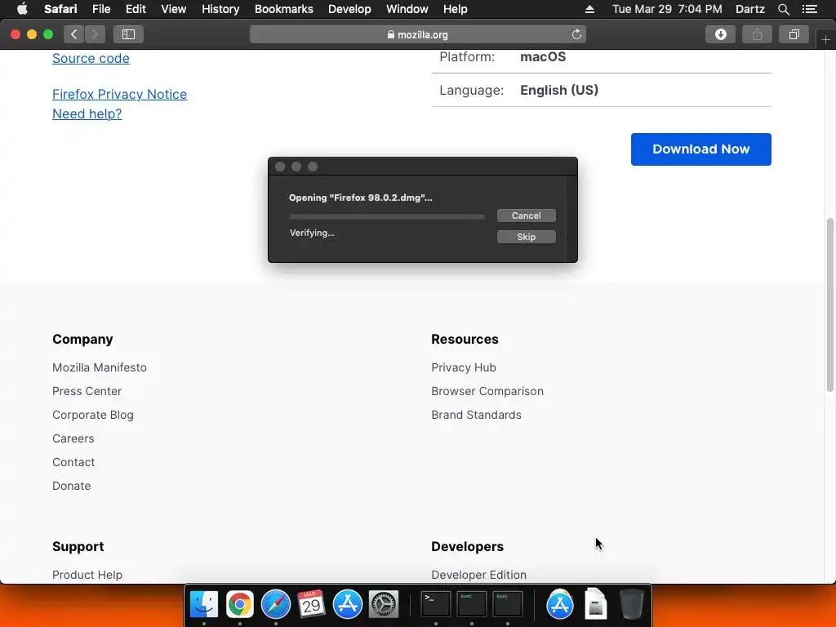Select the English (US) language value
This screenshot has height=627, width=836.
558,90
